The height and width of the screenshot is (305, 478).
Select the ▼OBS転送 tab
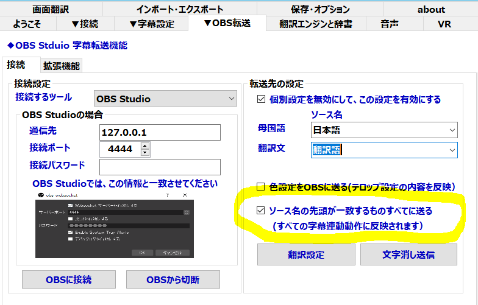pos(227,23)
